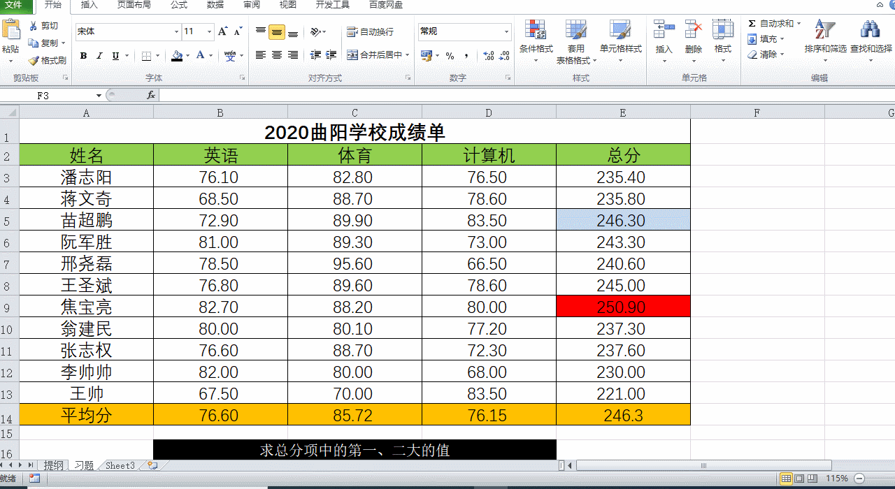895x489 pixels.
Task: Toggle Underline formatting
Action: point(115,56)
